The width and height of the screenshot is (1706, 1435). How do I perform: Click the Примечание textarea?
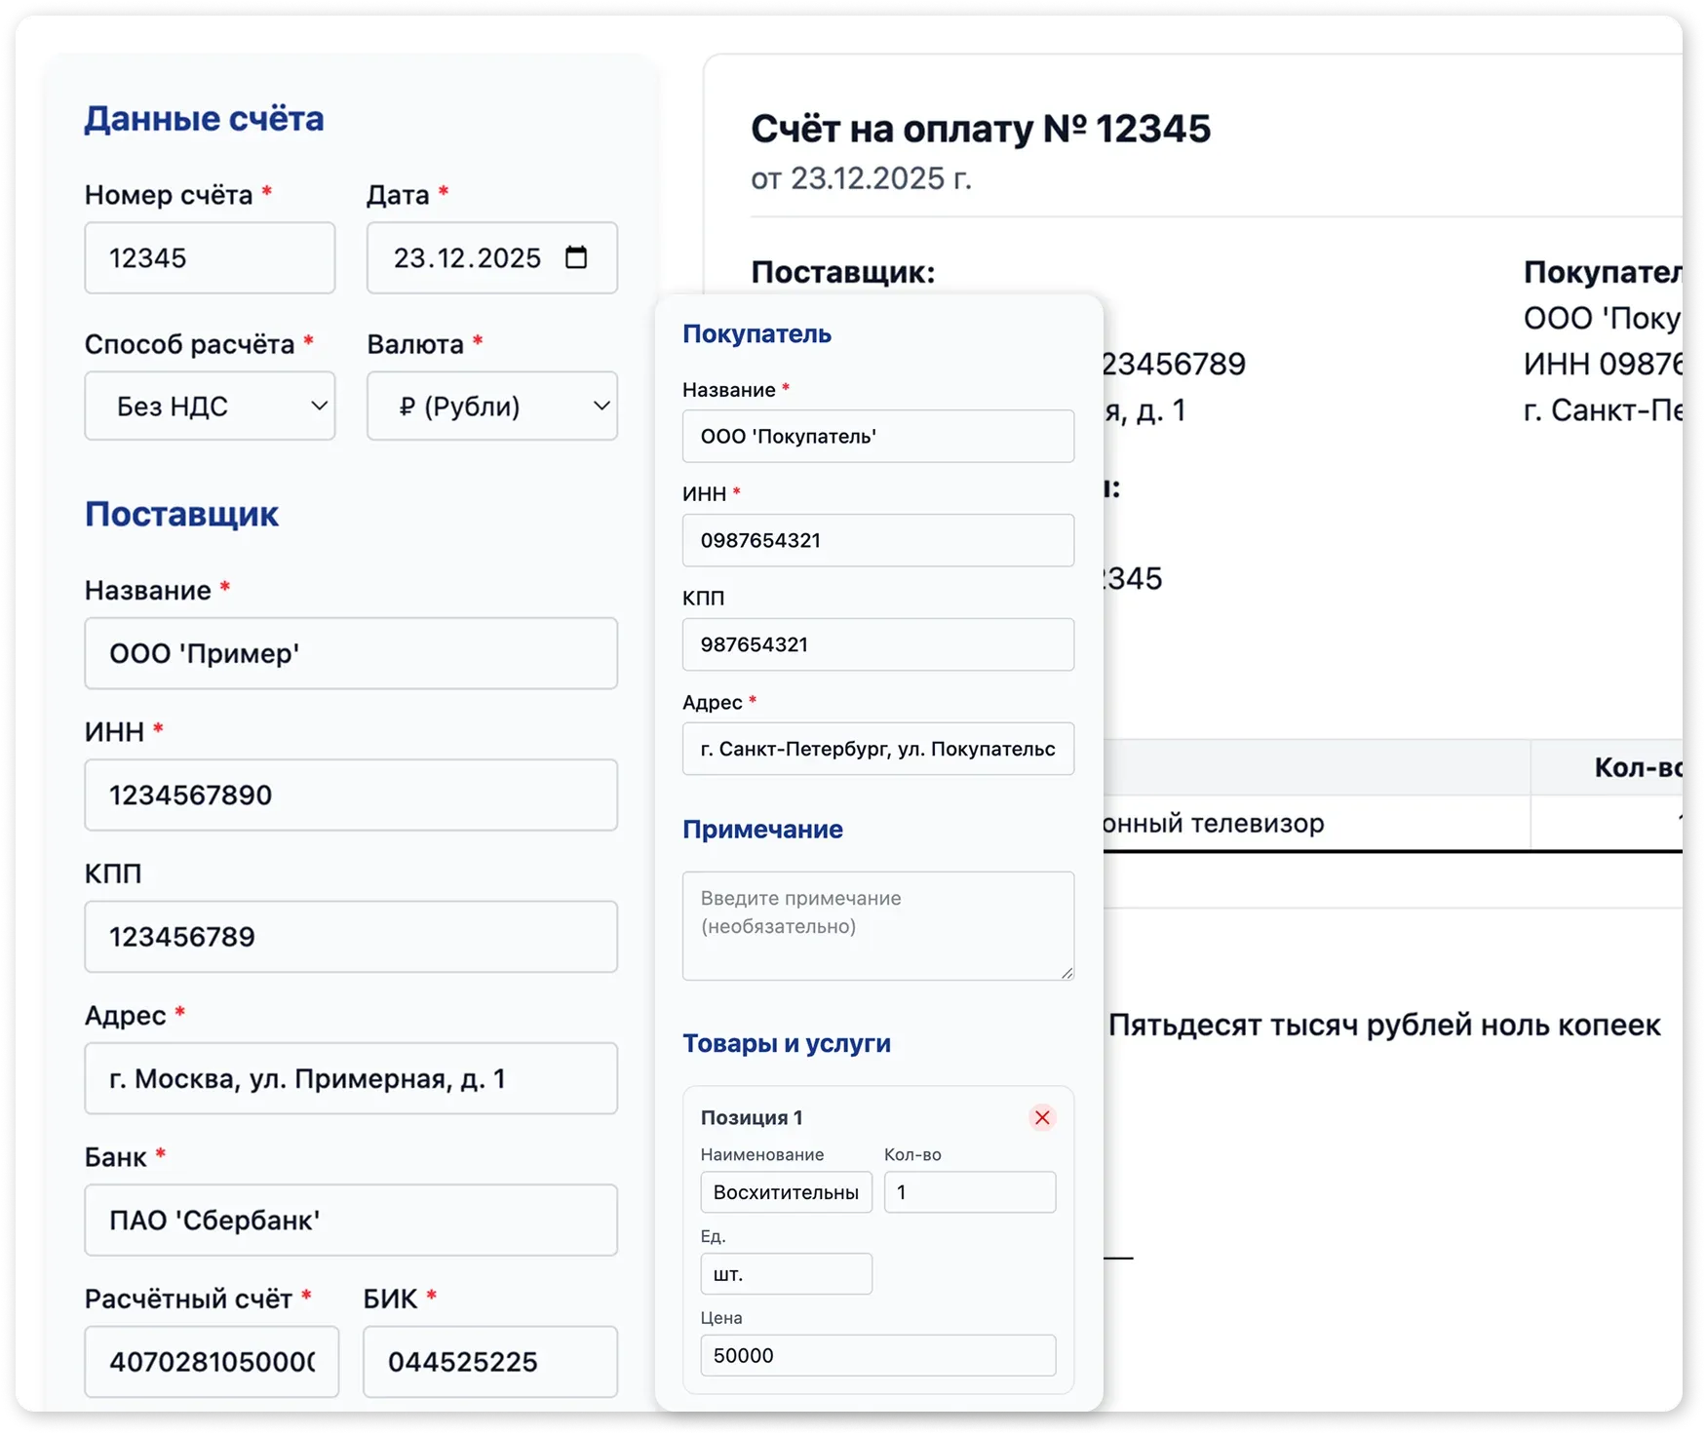point(877,926)
